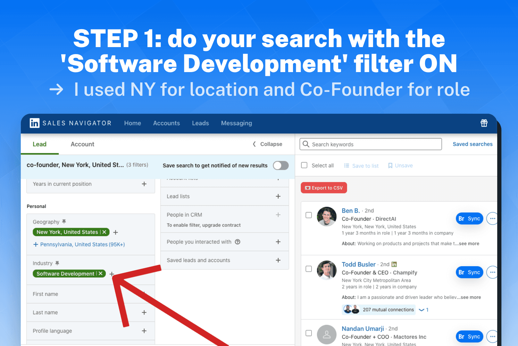
Task: Click mutual connections avatars for Todd Busler
Action: pyautogui.click(x=351, y=309)
